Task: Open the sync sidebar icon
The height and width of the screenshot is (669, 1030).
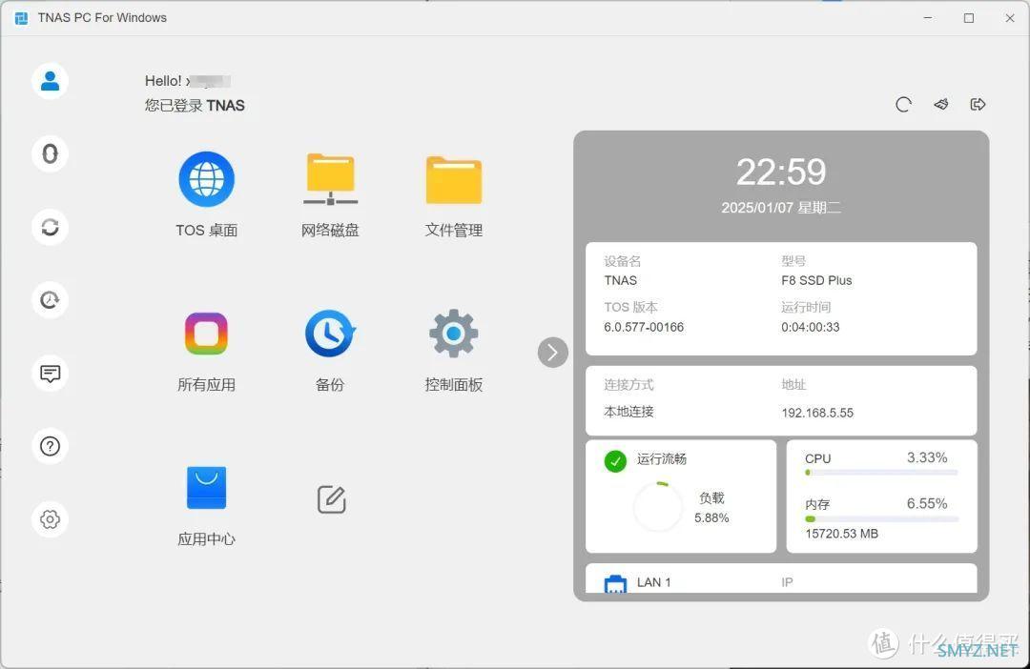Action: coord(50,227)
